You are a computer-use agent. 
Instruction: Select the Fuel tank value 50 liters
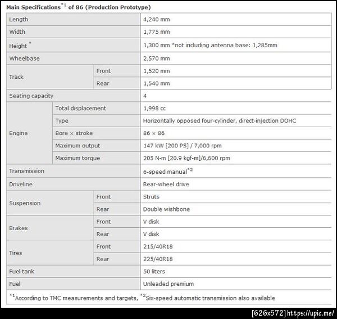click(x=154, y=271)
